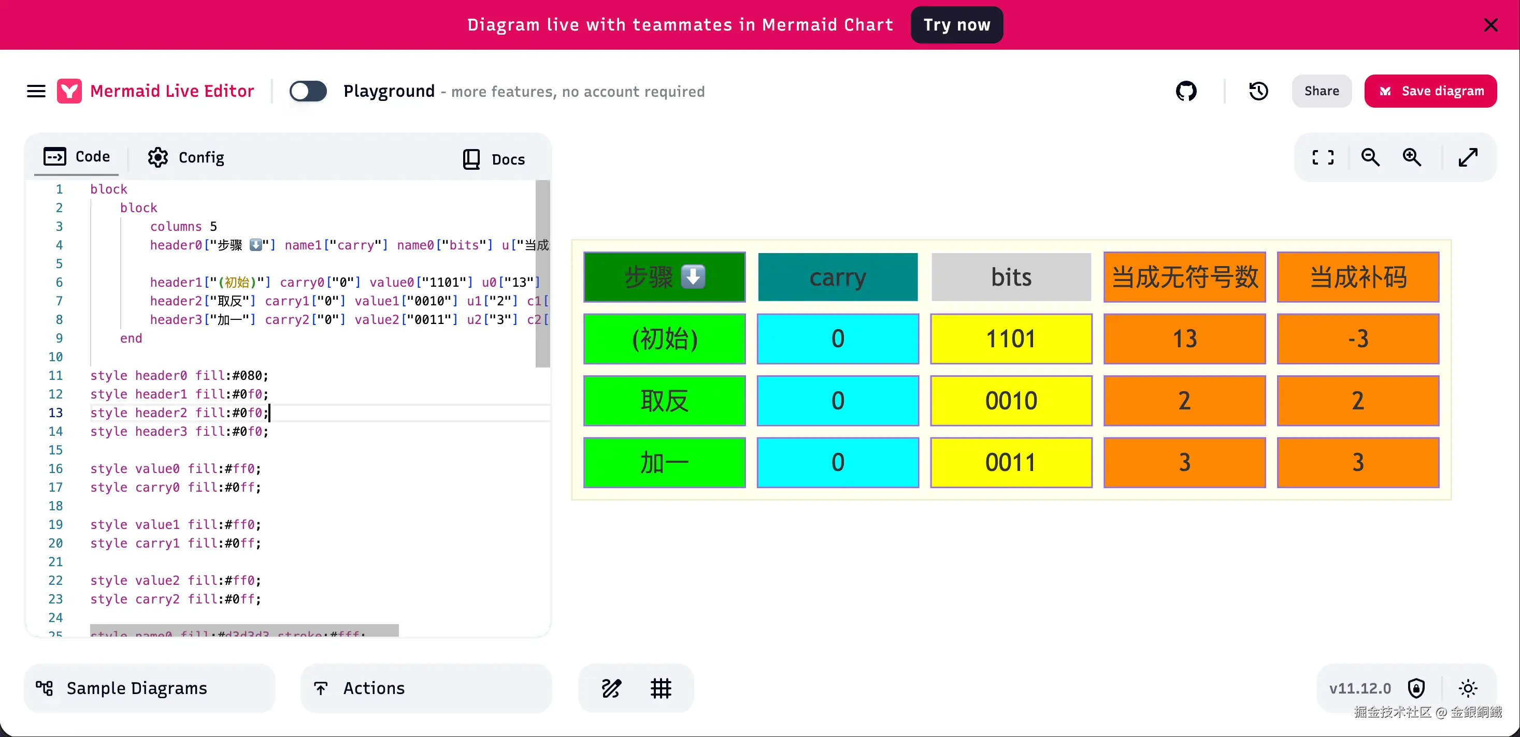
Task: Click the Save diagram button
Action: pos(1430,92)
